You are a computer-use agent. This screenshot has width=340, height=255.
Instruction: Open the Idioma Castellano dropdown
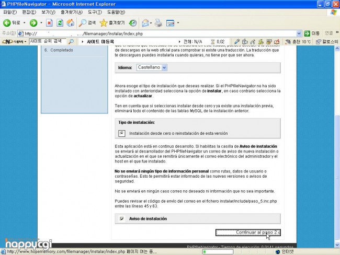152,67
